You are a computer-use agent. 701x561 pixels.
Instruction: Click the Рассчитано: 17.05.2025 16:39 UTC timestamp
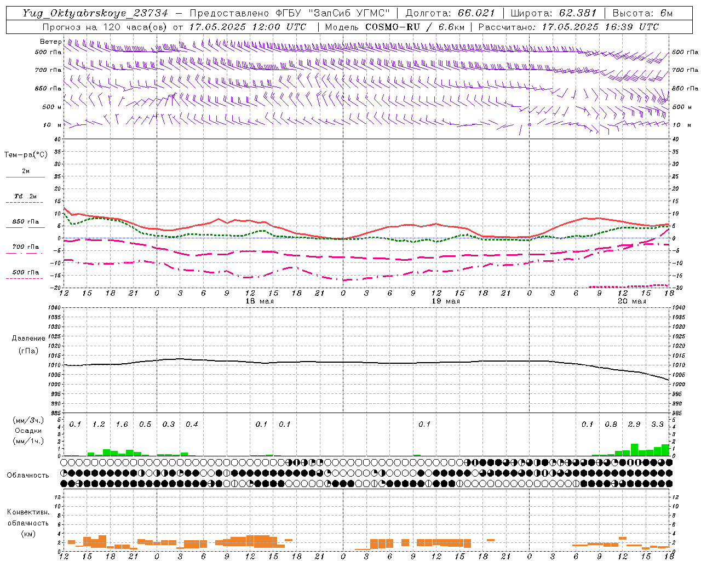click(x=568, y=27)
